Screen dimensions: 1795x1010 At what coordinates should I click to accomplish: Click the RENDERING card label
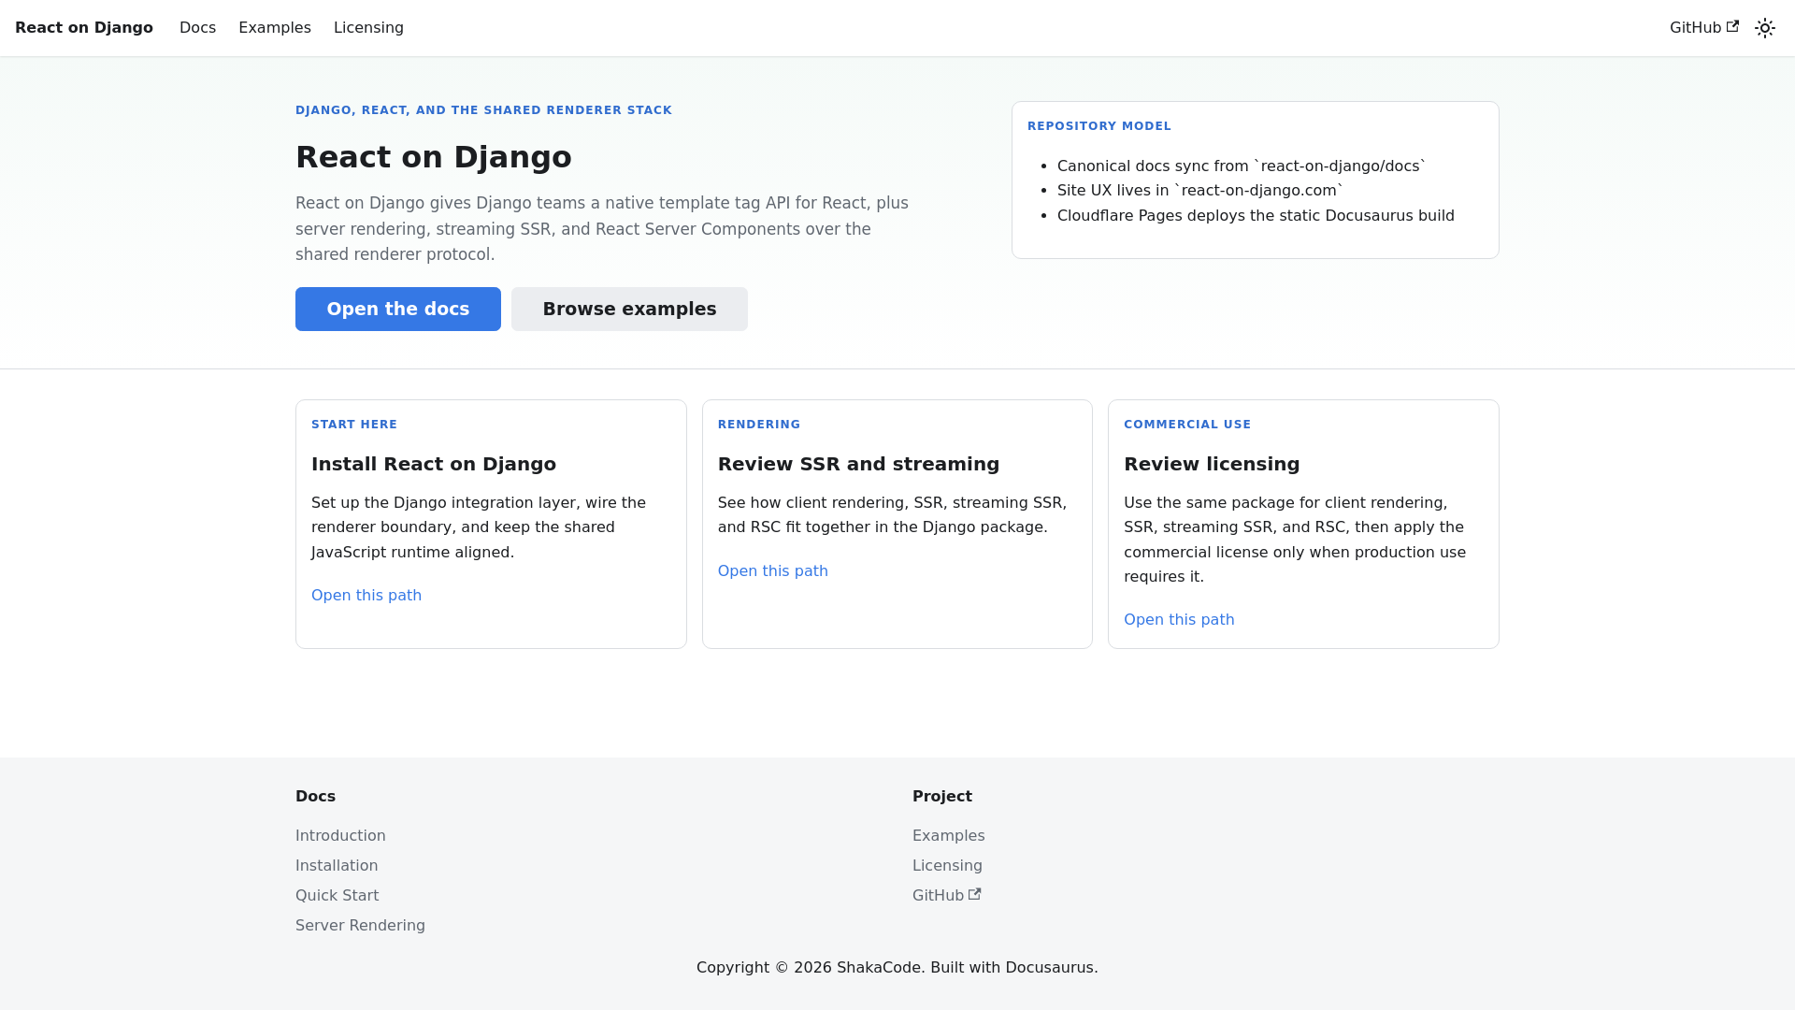[759, 425]
